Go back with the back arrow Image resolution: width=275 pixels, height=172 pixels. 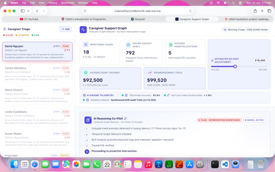click(x=37, y=11)
